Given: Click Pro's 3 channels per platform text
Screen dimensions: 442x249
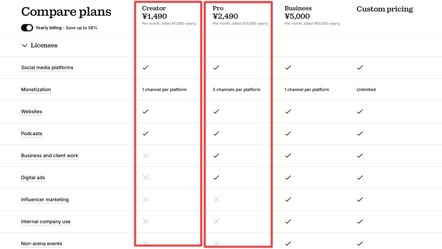Looking at the screenshot, I should [237, 89].
